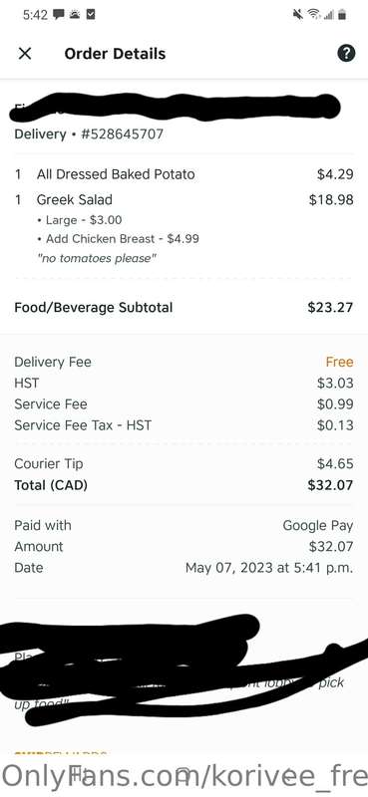This screenshot has width=368, height=797.
Task: Tap the battery status icon
Action: click(x=342, y=15)
